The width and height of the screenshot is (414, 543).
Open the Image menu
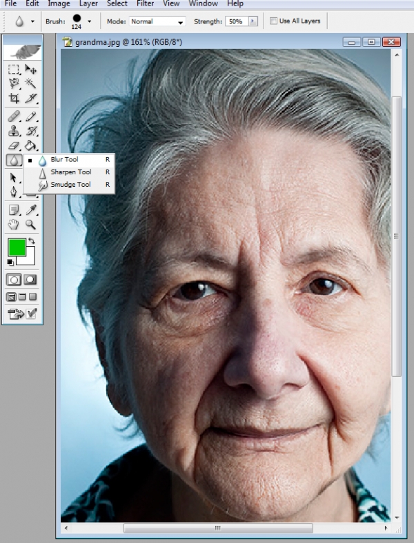[x=59, y=3]
